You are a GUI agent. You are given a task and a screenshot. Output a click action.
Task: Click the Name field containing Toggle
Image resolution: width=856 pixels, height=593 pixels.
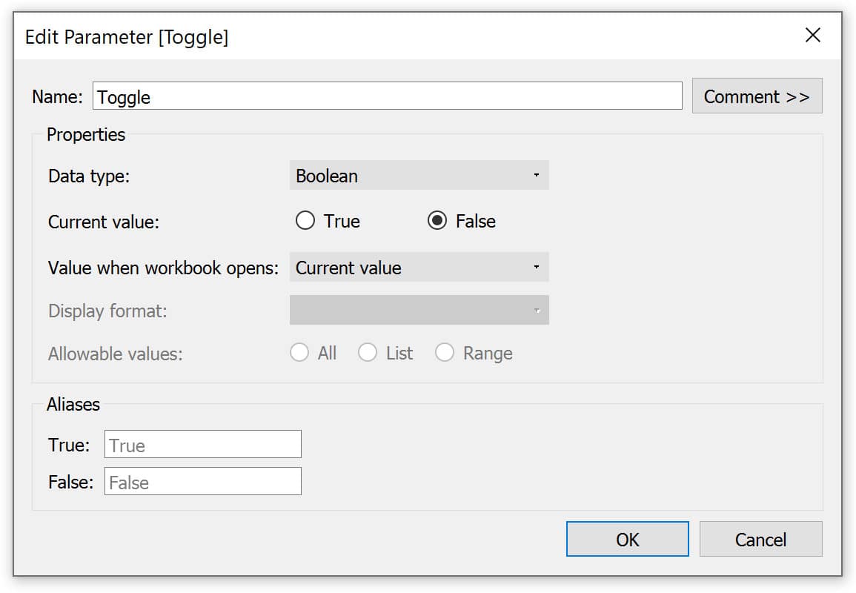387,96
